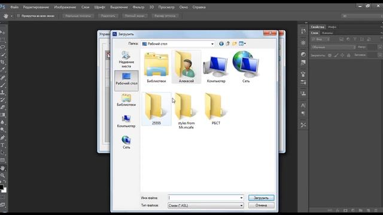Open the Фильтр menu

[138, 7]
